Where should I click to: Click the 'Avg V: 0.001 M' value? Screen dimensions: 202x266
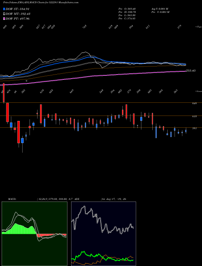point(160,9)
